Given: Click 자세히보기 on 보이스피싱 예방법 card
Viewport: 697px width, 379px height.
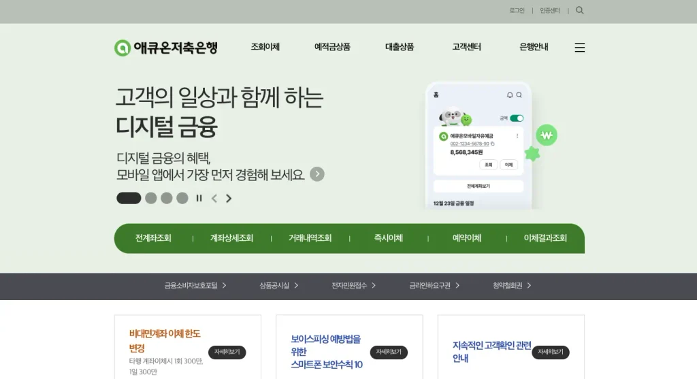Looking at the screenshot, I should [389, 352].
